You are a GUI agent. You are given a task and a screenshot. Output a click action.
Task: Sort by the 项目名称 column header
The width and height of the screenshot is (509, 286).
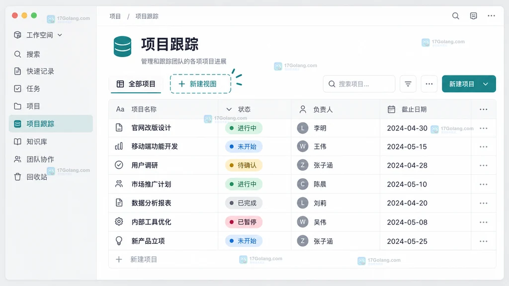144,109
